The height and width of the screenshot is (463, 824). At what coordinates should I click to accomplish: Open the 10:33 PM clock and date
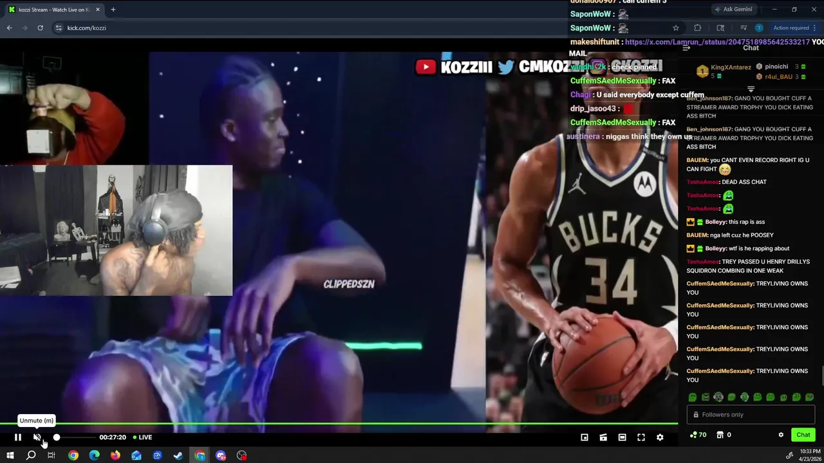click(809, 455)
